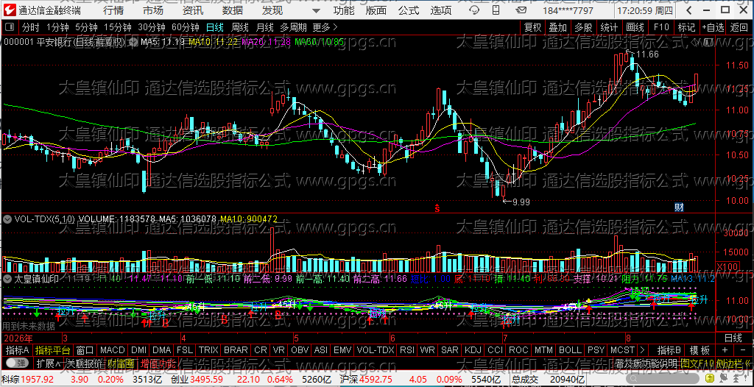This screenshot has width=754, height=387.
Task: Expand the 扩展 panel
Action: (x=48, y=363)
